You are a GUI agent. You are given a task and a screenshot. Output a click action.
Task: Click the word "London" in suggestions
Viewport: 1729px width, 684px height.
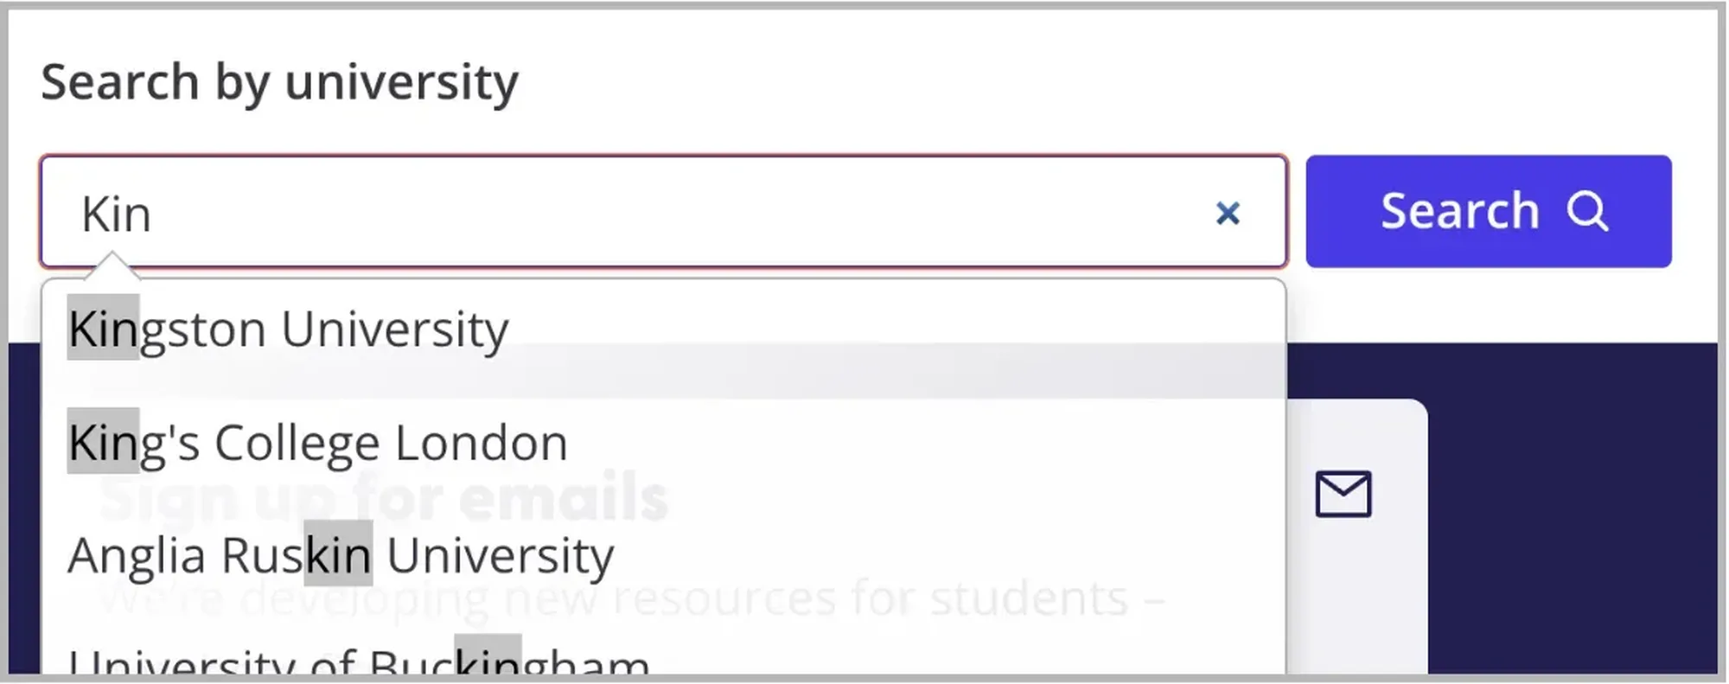click(x=481, y=443)
